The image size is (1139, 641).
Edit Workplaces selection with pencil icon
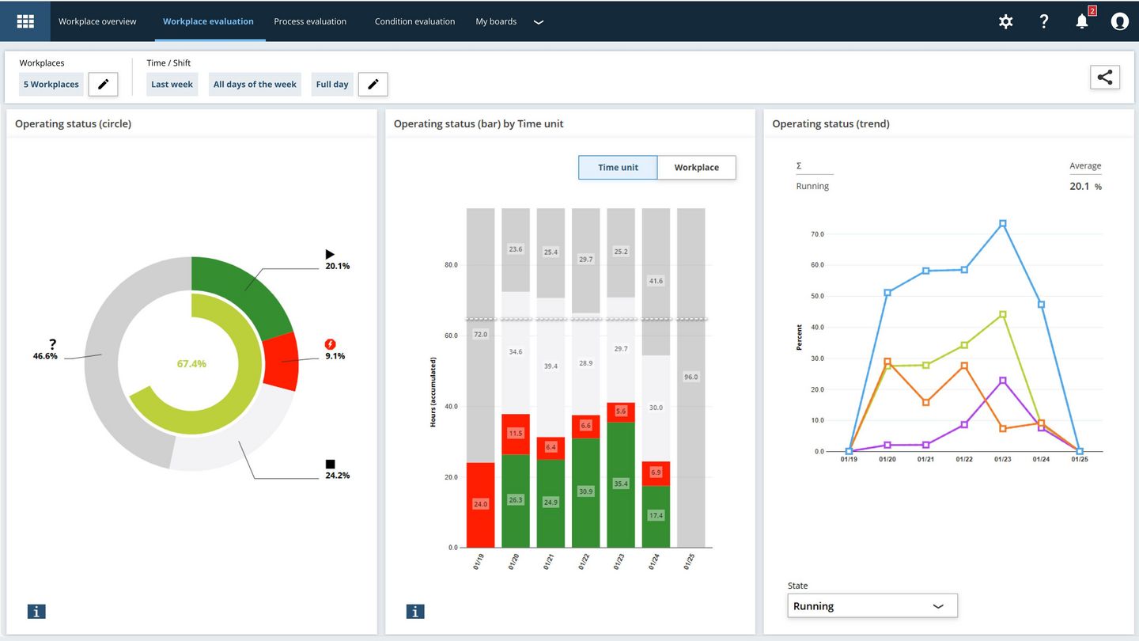[x=103, y=84]
